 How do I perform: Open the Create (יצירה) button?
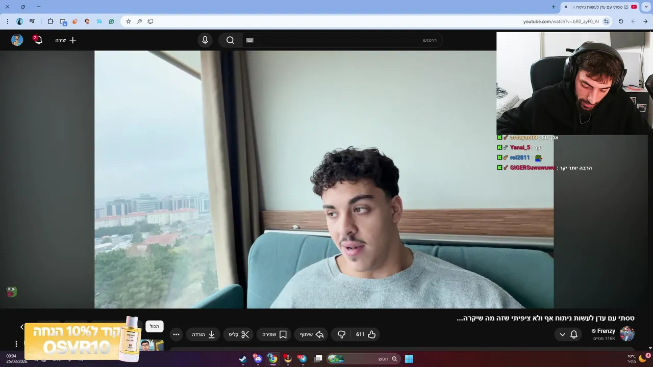click(66, 40)
